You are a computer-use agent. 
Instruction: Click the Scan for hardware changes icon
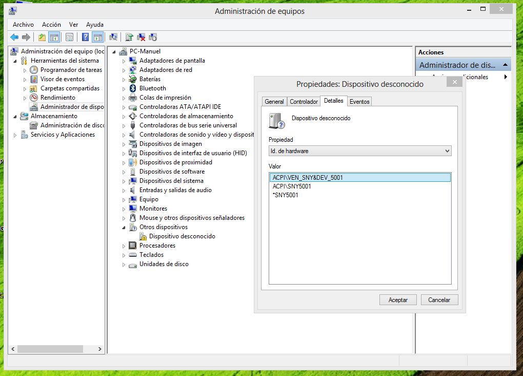tap(113, 36)
